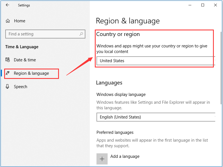Click inside the Find a setting search box
Viewport: 223px width, 167px height.
[42, 34]
